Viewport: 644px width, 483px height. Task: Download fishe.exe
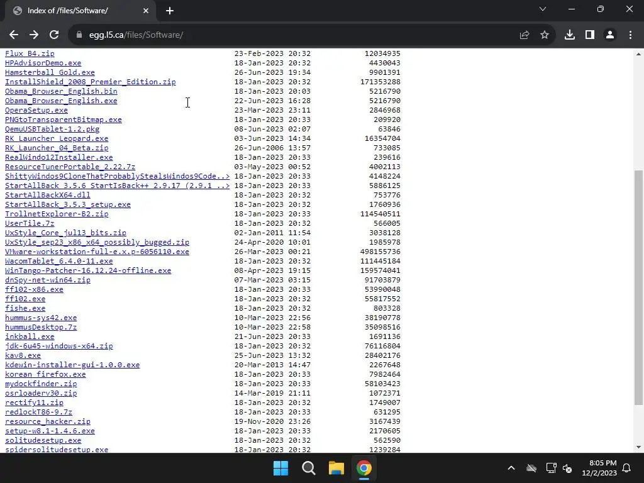point(25,308)
